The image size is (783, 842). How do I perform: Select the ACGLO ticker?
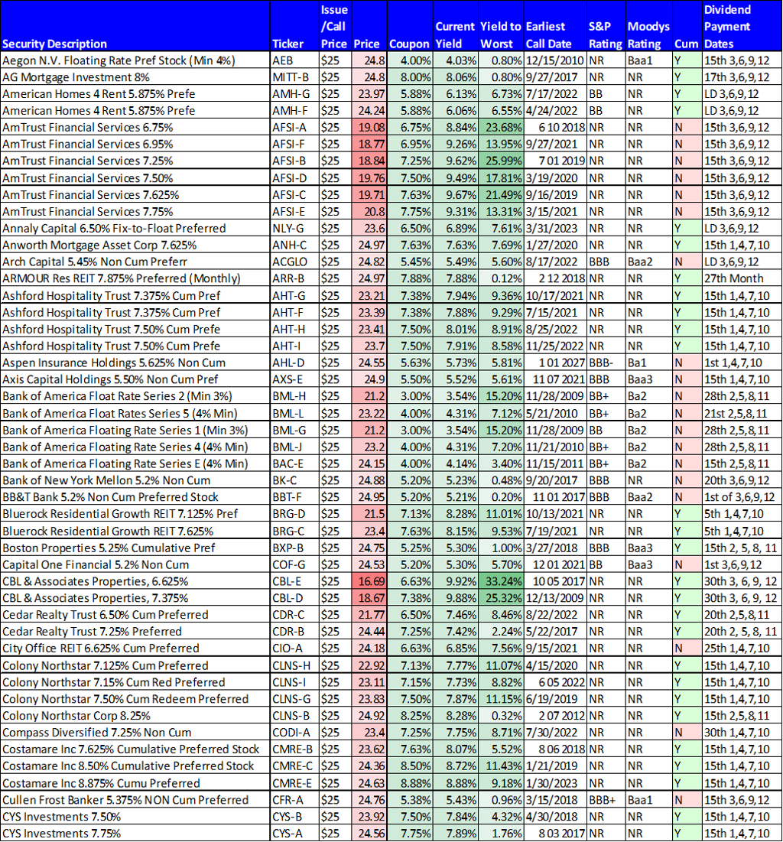(x=294, y=262)
